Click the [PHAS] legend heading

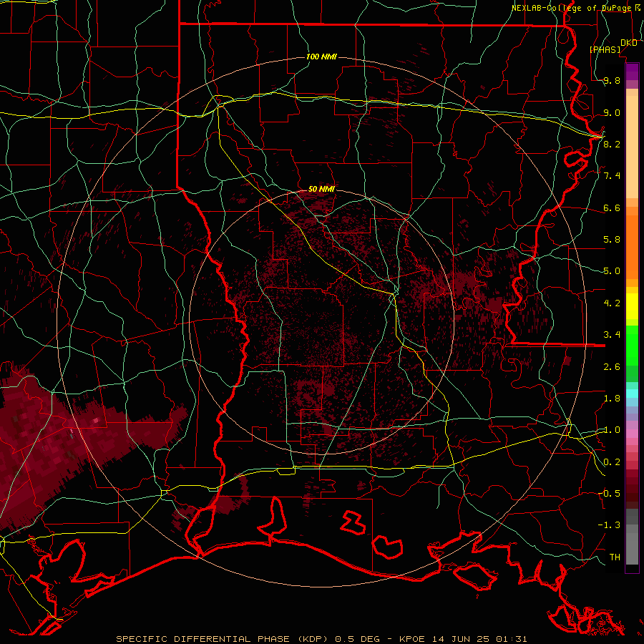click(605, 49)
